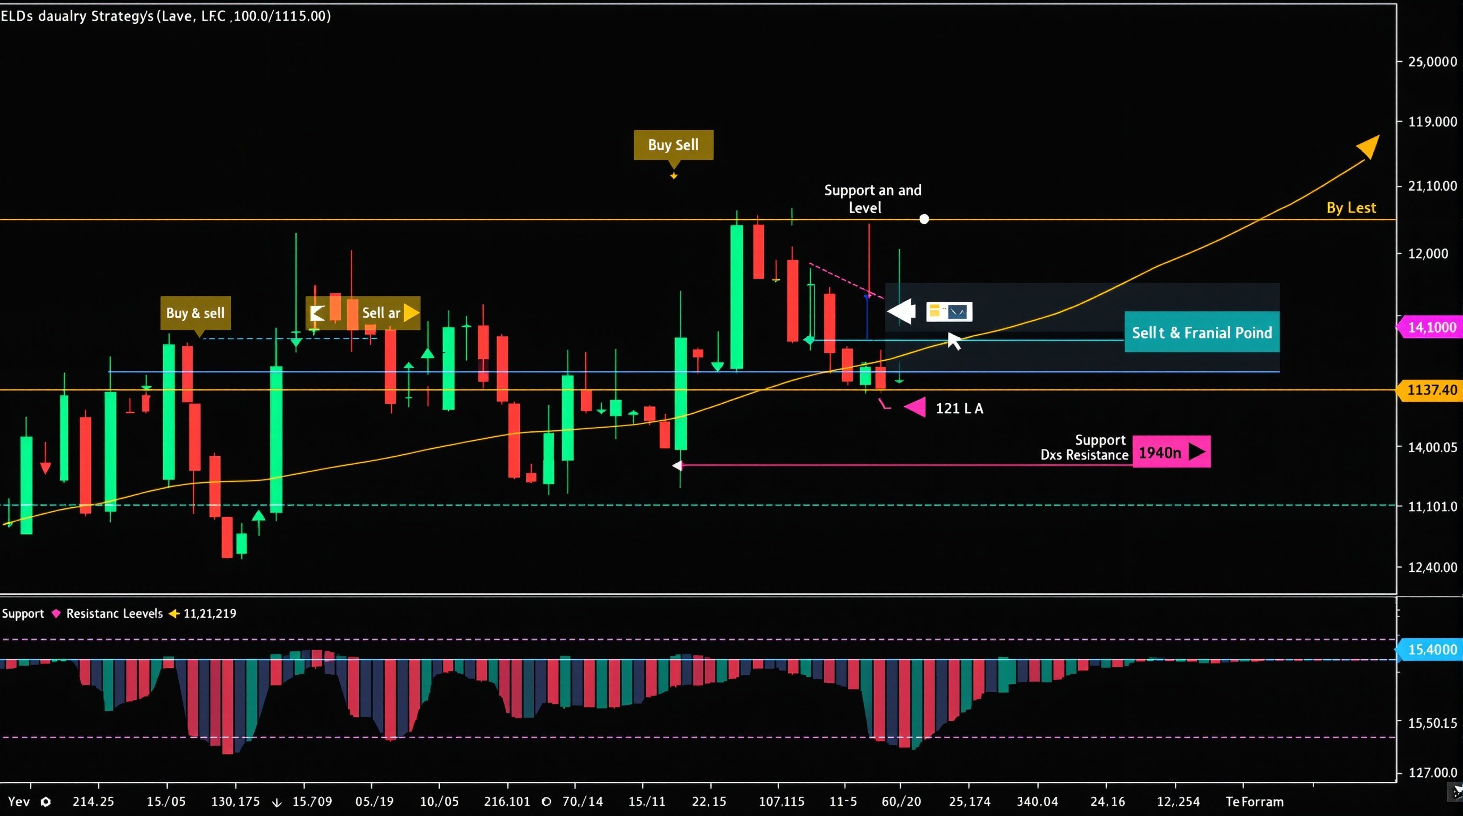Select Support Resistanc Leevels indicator label
1463x816 pixels.
pos(114,614)
